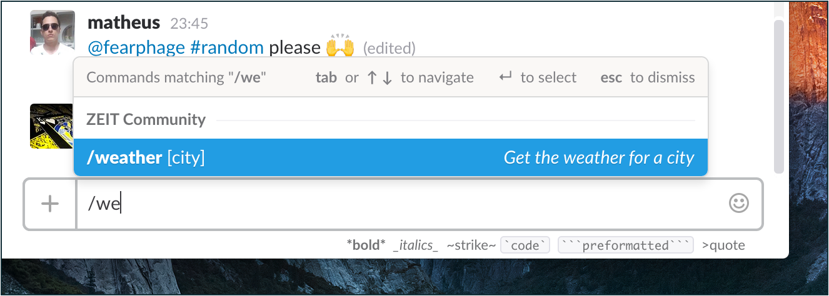Click the @fearphage mention link

pyautogui.click(x=137, y=47)
